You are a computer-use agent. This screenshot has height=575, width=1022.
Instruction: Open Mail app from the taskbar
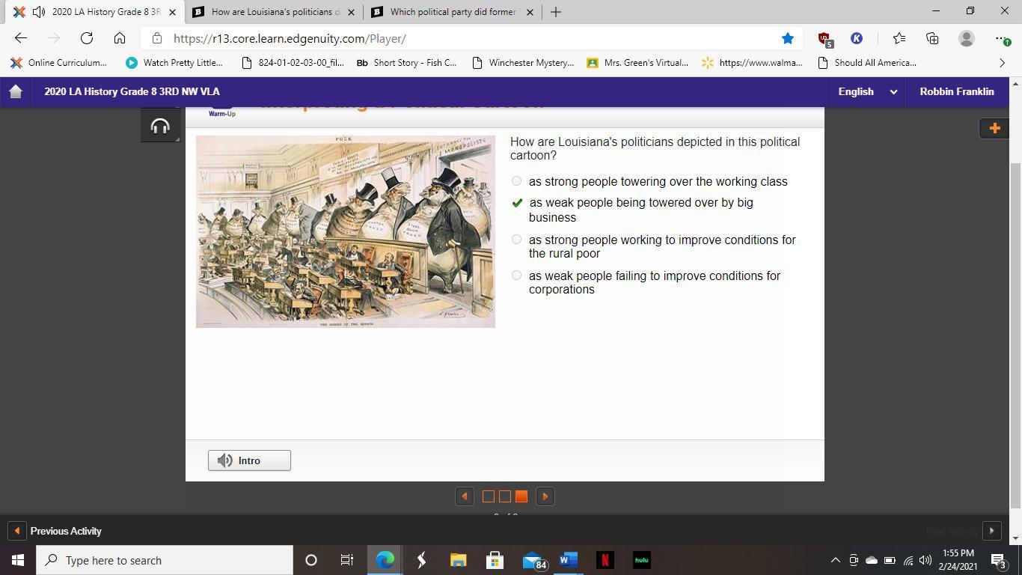coord(533,560)
